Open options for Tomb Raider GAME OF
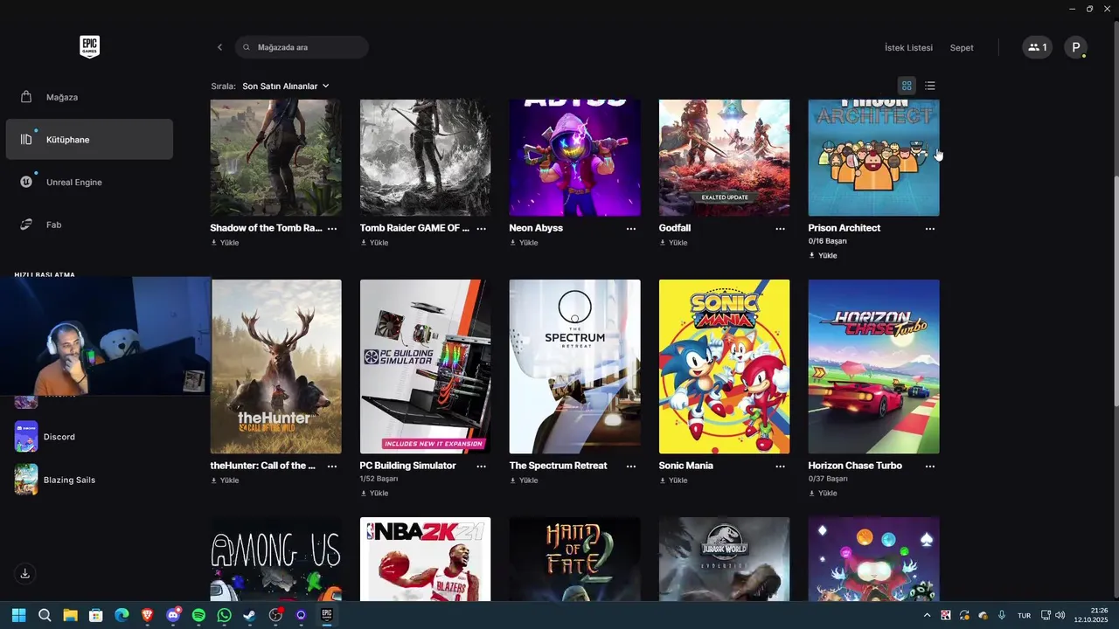 point(482,228)
